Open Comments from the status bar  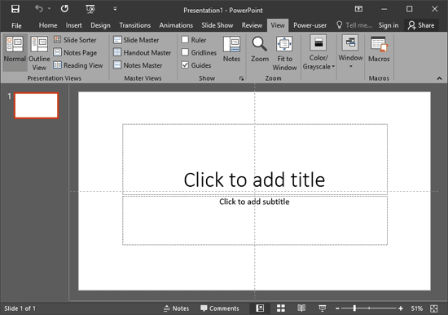[x=220, y=308]
